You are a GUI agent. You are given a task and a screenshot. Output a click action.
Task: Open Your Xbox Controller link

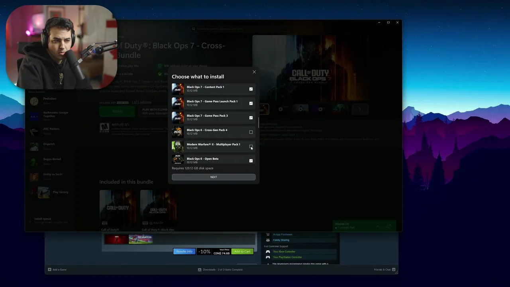pos(284,252)
